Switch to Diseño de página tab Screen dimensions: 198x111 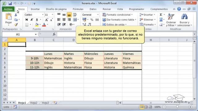(56, 9)
